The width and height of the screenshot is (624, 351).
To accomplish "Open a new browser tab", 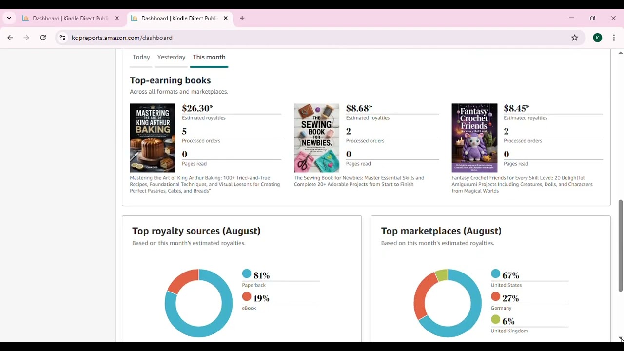I will coord(242,18).
